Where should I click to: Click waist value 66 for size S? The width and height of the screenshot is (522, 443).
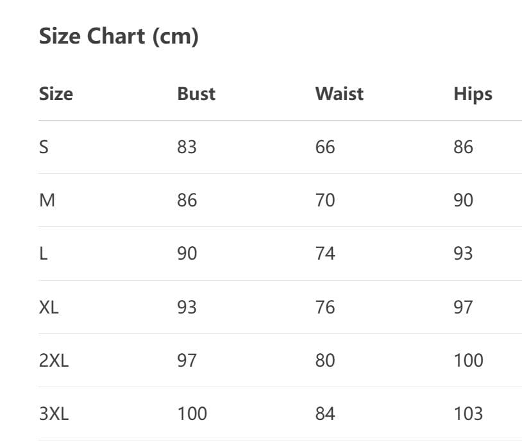pos(325,147)
